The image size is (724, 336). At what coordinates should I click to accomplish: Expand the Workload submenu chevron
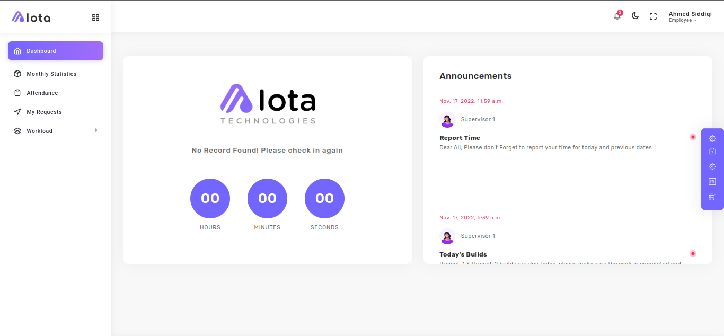pyautogui.click(x=96, y=130)
